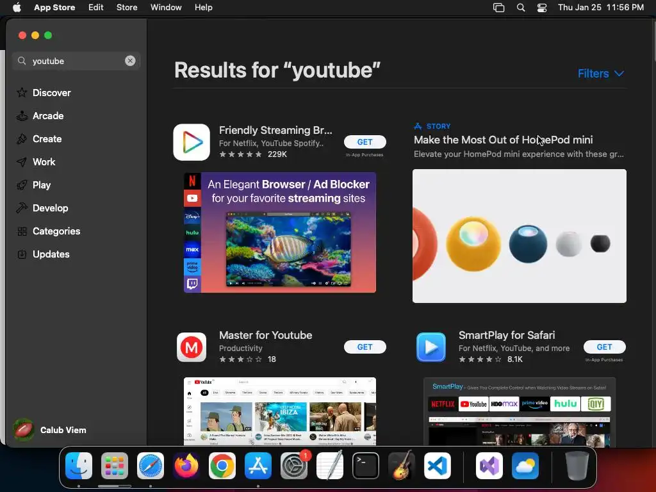Browse Categories in the sidebar

49,231
